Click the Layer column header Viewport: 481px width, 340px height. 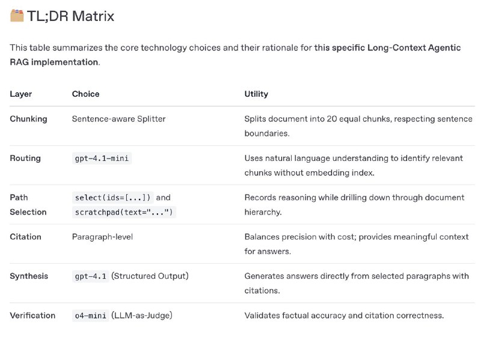coord(21,94)
